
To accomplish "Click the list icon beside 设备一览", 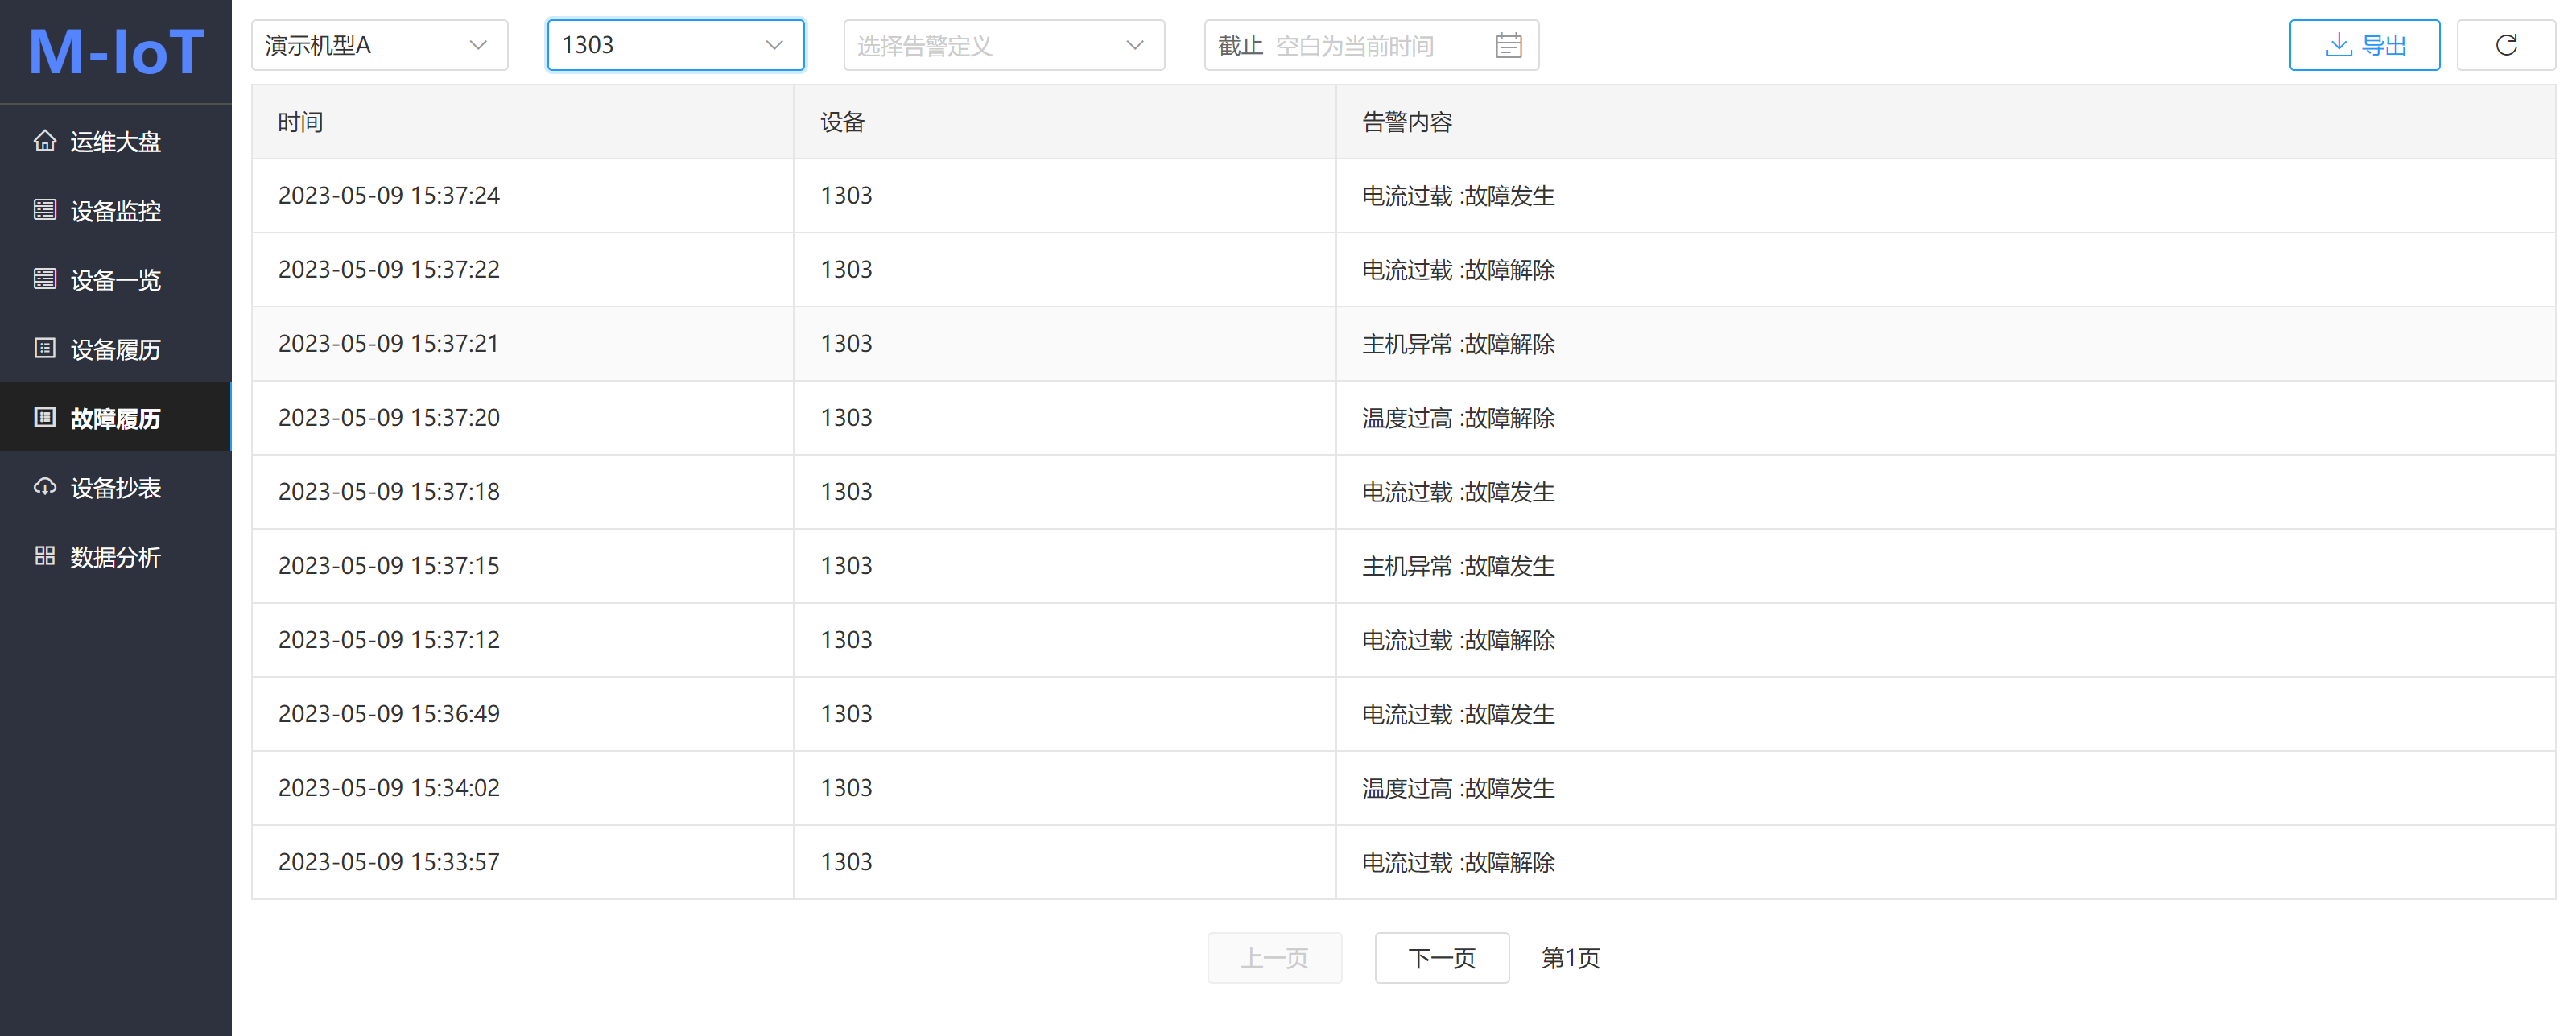I will (45, 279).
